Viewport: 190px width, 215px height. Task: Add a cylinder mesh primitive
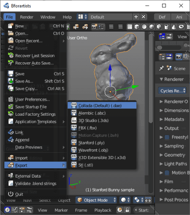[x=166, y=27]
